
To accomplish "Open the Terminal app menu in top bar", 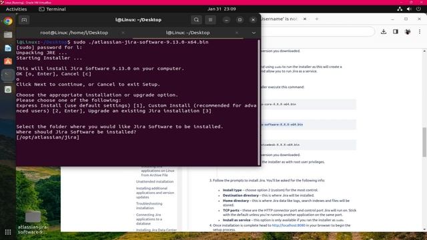I will click(x=52, y=9).
